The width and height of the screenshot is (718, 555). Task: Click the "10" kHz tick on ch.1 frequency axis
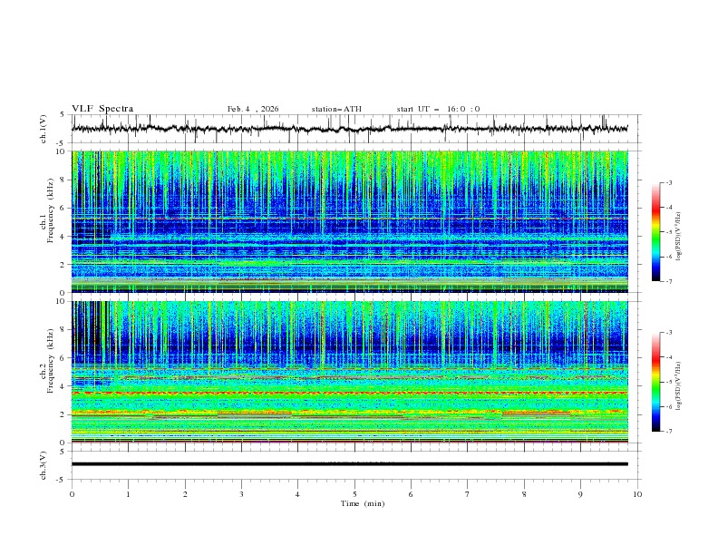(62, 151)
